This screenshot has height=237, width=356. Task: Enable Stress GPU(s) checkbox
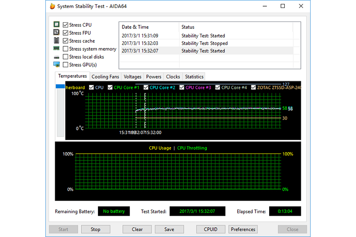coord(65,64)
